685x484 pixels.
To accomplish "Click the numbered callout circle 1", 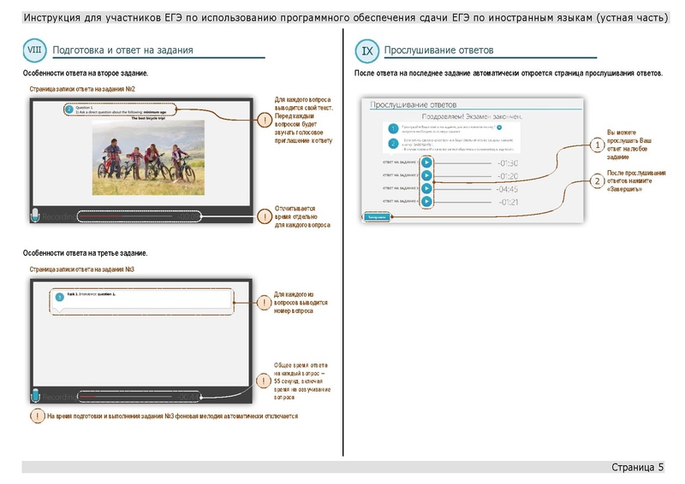I will click(x=595, y=145).
